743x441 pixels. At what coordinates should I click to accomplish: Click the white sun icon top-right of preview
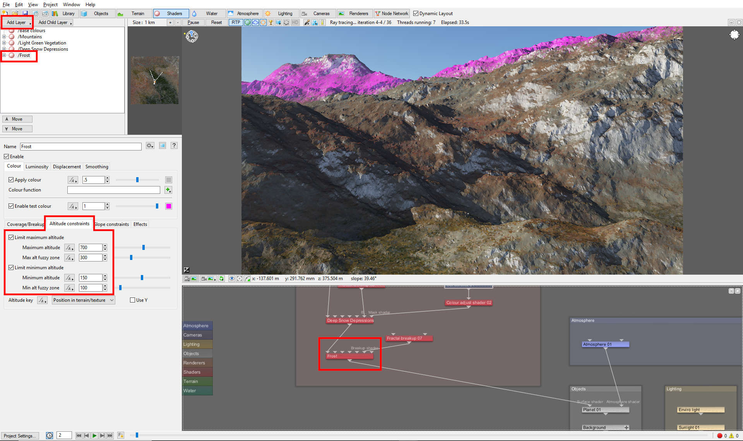(x=734, y=35)
